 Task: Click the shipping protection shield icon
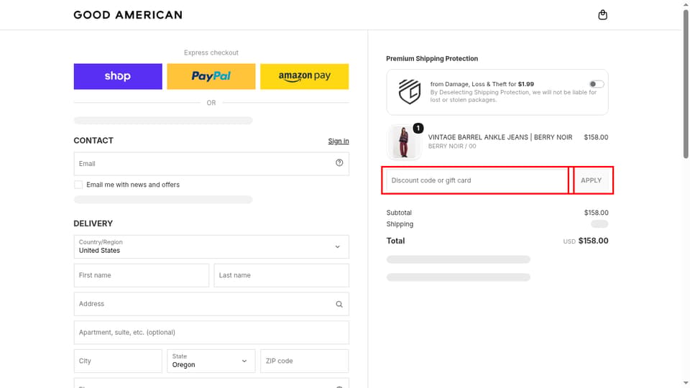410,91
